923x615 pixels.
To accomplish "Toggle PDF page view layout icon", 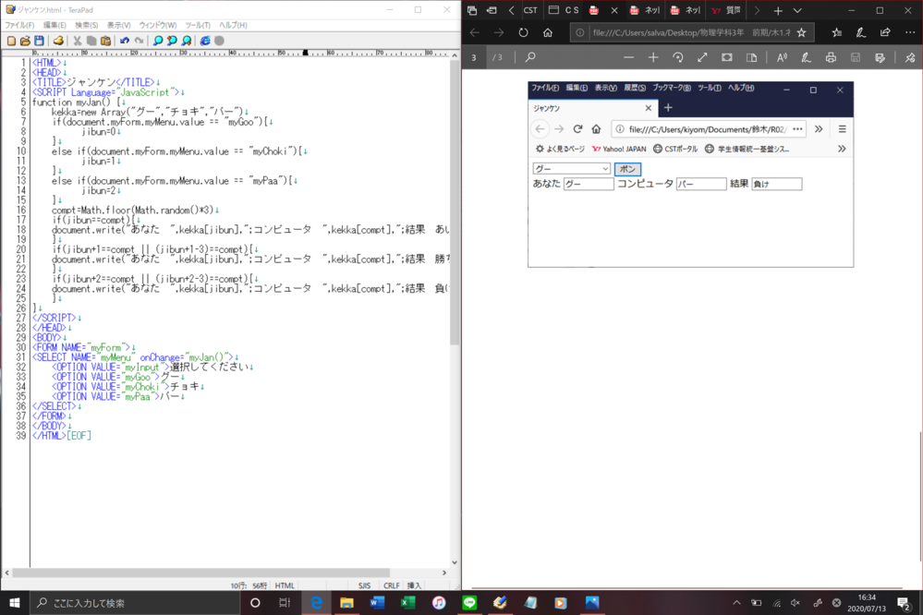I will (x=752, y=57).
